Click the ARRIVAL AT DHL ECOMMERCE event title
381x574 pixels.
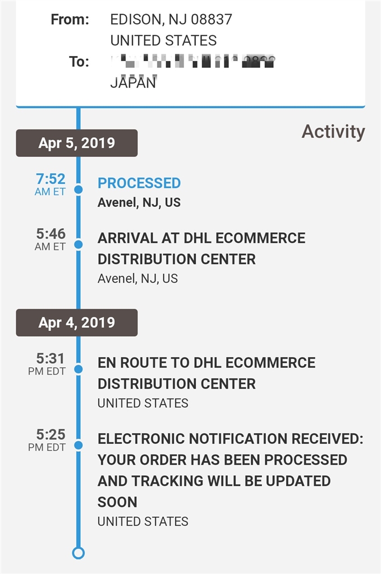(x=201, y=248)
